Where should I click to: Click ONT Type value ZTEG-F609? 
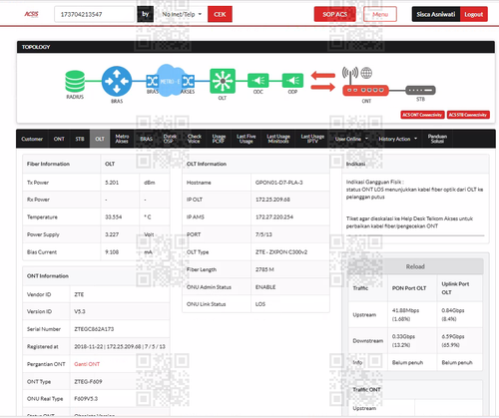pos(88,382)
